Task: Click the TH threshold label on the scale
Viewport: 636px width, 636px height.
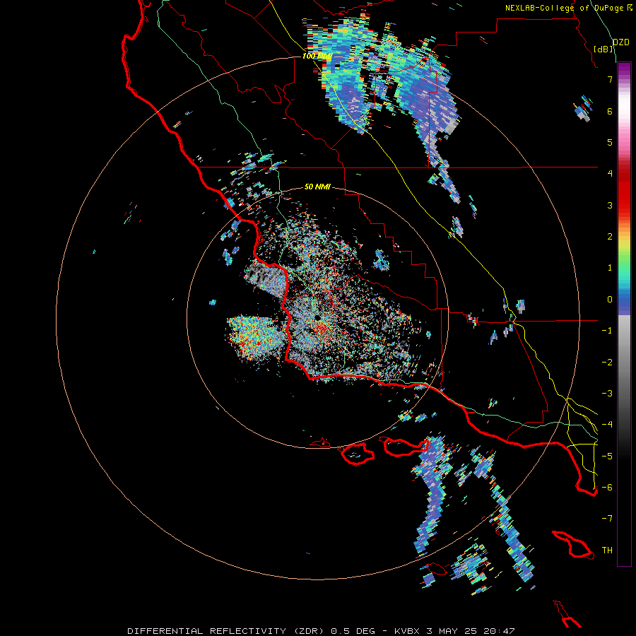Action: 607,550
